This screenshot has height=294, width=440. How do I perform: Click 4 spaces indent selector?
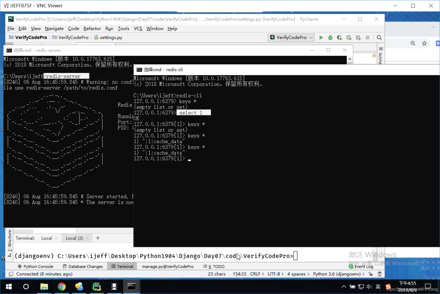click(x=298, y=274)
